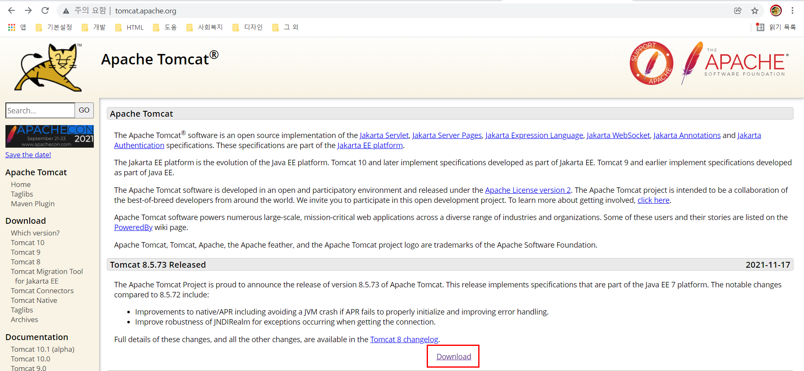Focus the Search input field
Screen dimensions: 804x371
[40, 110]
